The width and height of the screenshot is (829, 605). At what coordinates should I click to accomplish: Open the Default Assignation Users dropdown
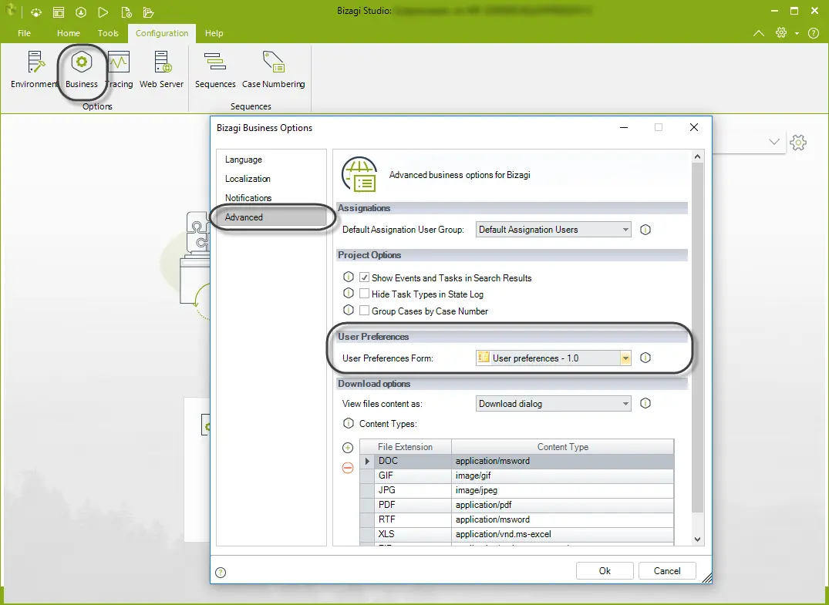tap(554, 230)
